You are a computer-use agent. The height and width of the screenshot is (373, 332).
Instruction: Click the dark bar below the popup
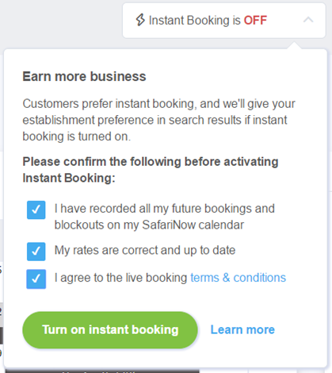tap(102, 371)
